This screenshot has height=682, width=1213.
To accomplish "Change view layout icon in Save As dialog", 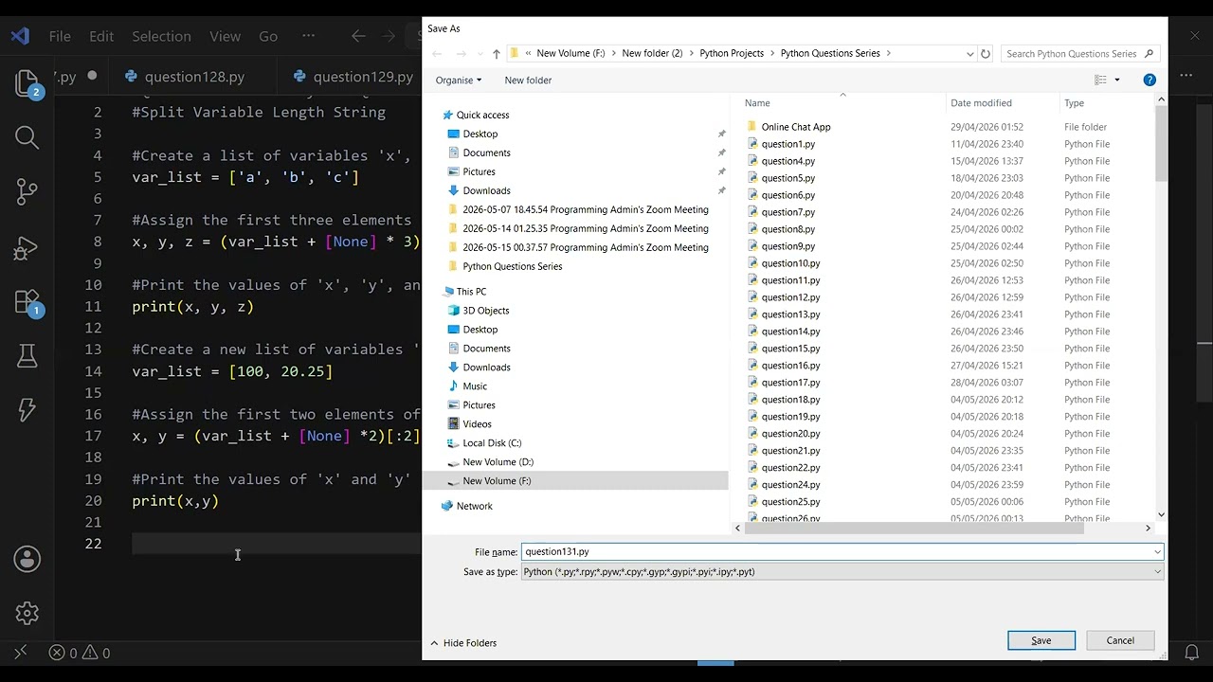I will 1101,81.
